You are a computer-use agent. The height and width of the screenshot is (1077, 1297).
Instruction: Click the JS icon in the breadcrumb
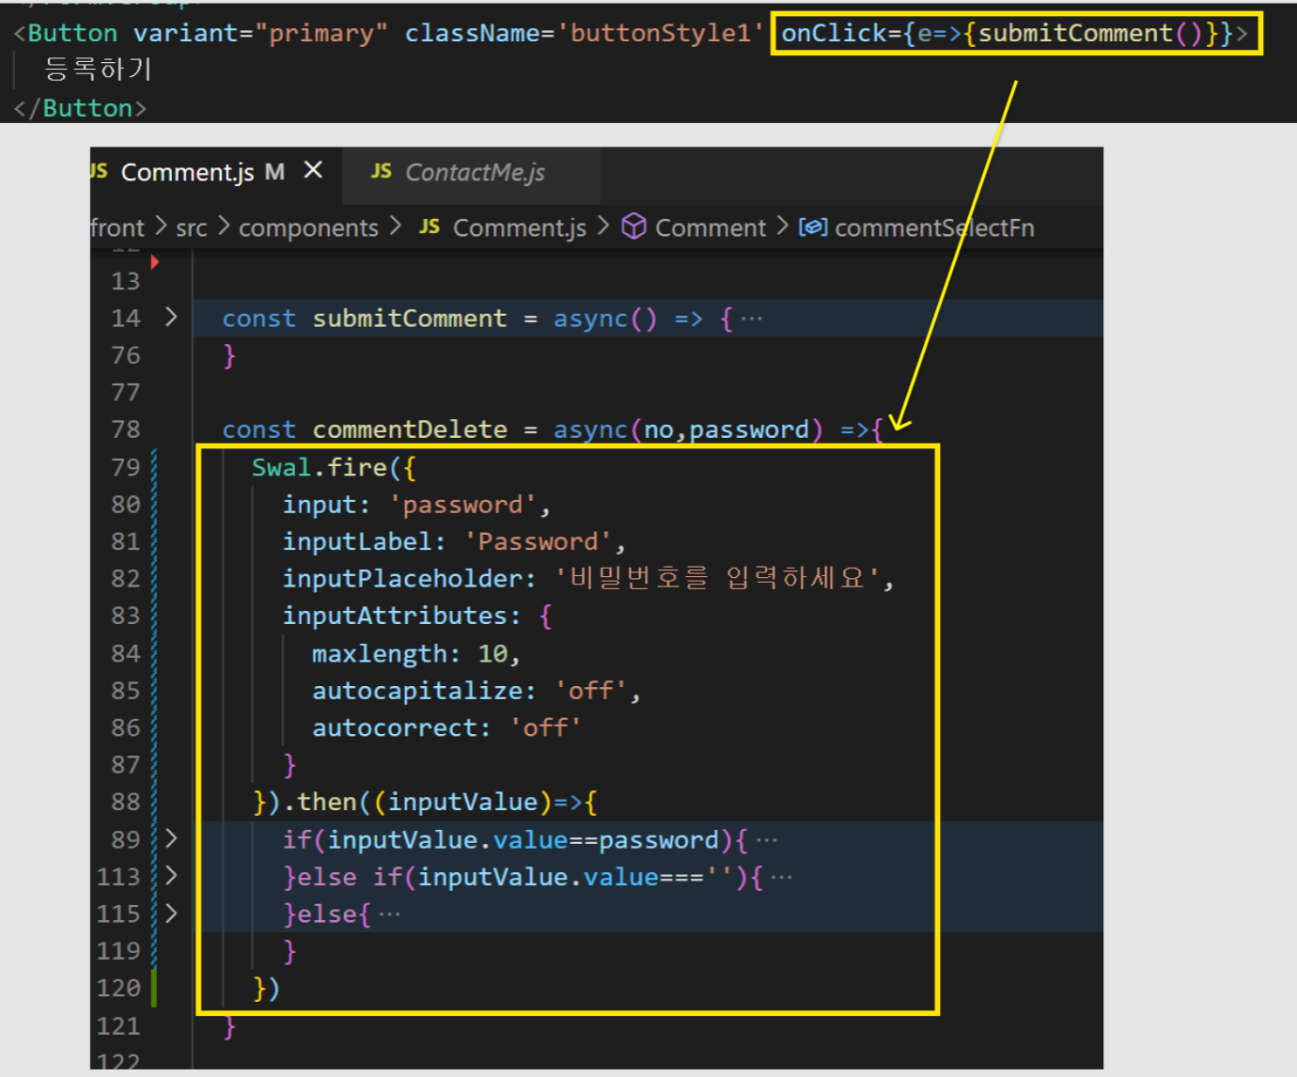pos(430,226)
